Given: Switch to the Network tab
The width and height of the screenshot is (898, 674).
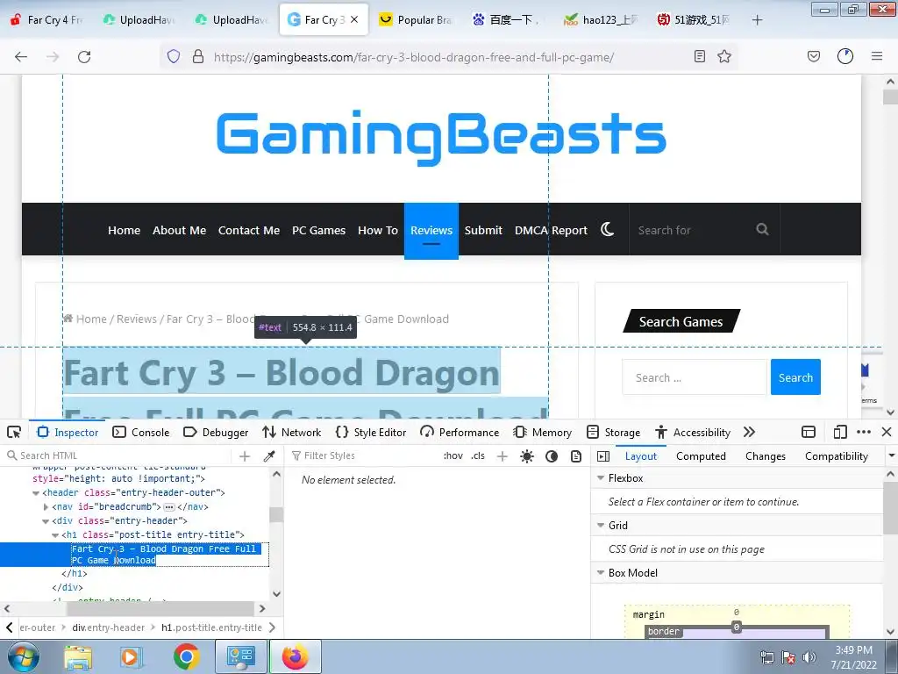Looking at the screenshot, I should [291, 432].
